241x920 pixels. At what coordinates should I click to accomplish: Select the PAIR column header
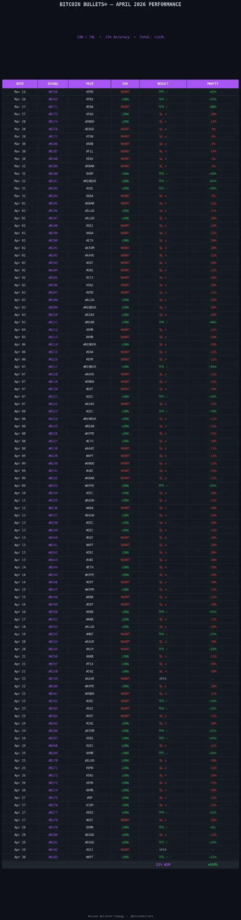(x=90, y=84)
